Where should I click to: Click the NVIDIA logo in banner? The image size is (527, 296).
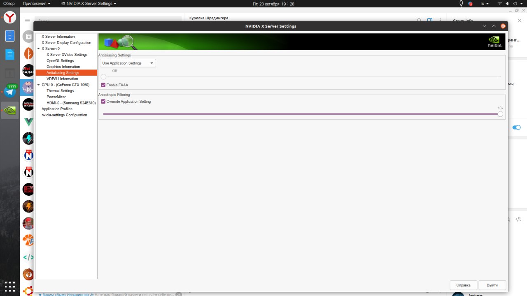coord(494,42)
